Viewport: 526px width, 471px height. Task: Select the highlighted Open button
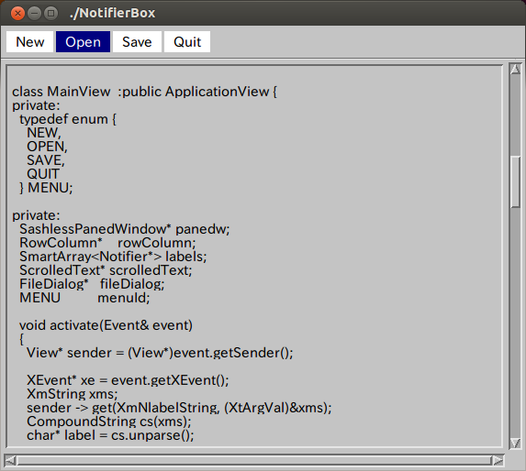pyautogui.click(x=83, y=42)
